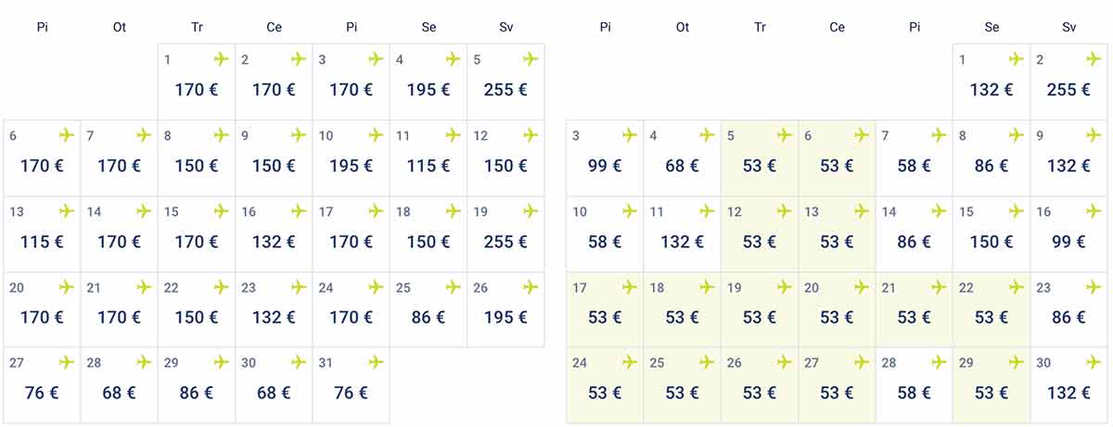Click the plane icon on day 17, right calendar
This screenshot has width=1113, height=427.
click(631, 287)
